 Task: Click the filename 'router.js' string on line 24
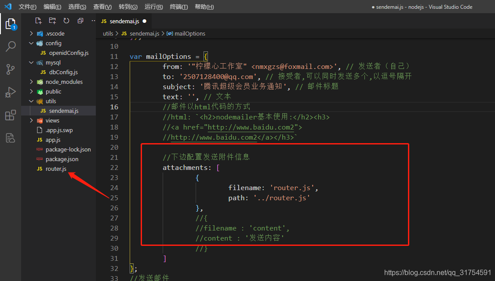pyautogui.click(x=292, y=187)
